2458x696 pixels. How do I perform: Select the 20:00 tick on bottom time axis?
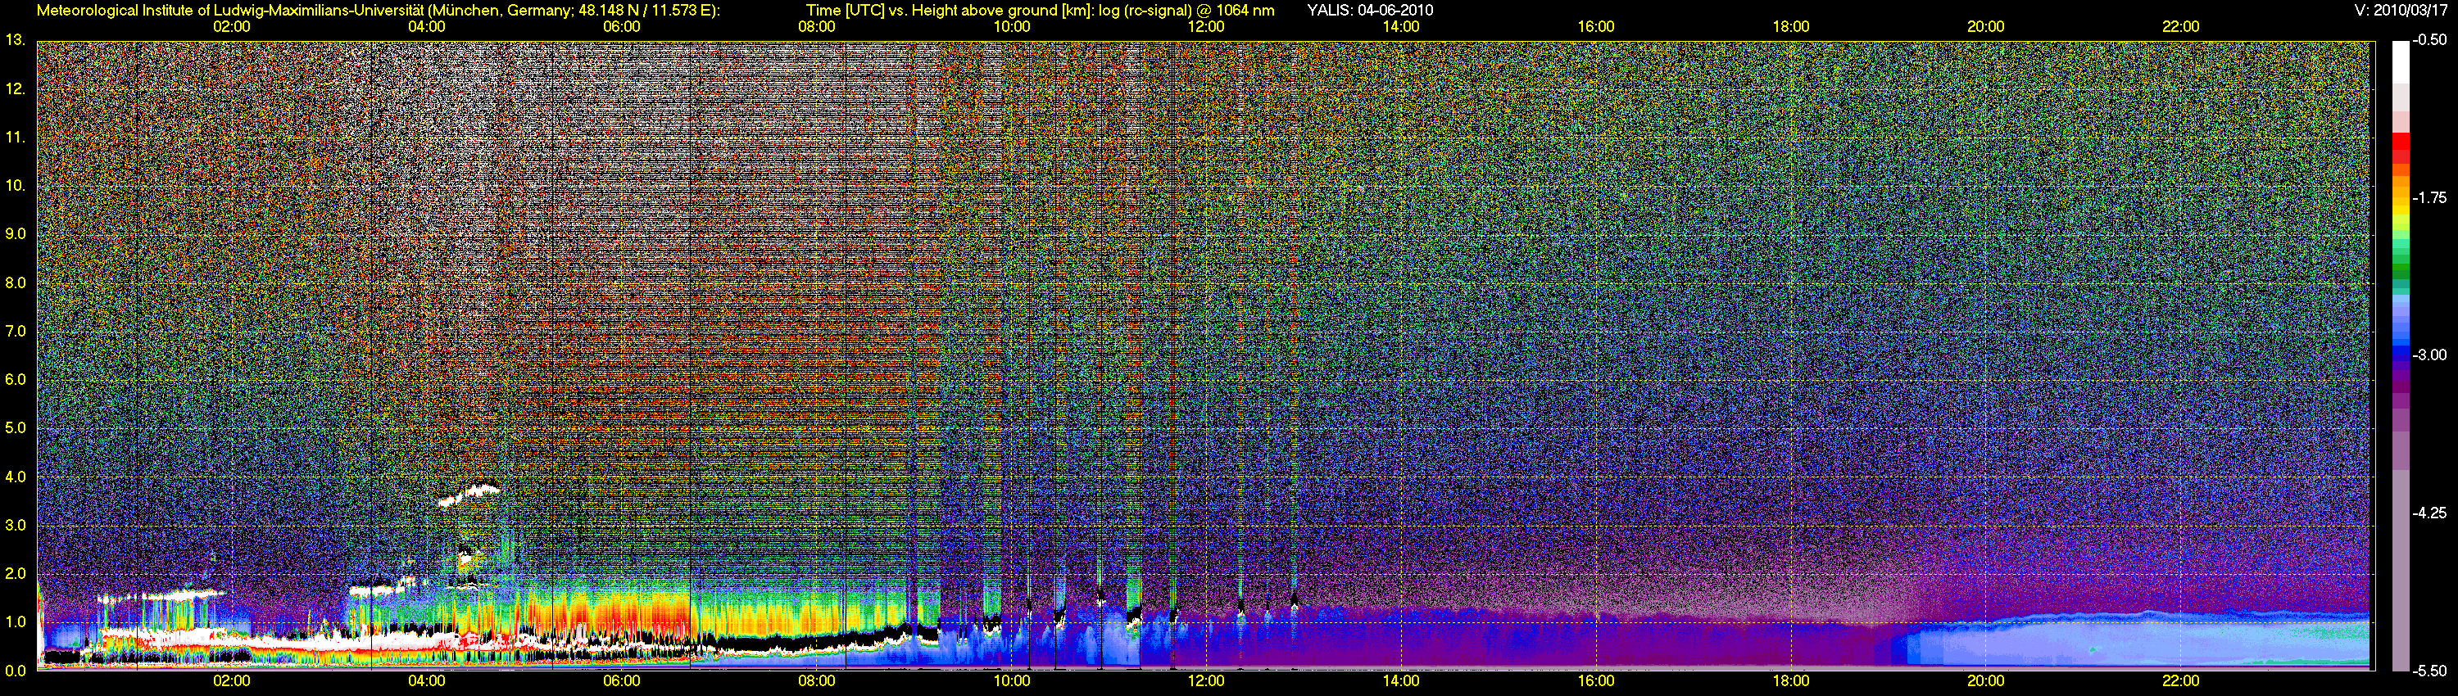tap(1986, 680)
